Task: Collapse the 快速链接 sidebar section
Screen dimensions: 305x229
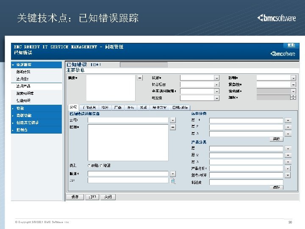Action: [x=36, y=64]
